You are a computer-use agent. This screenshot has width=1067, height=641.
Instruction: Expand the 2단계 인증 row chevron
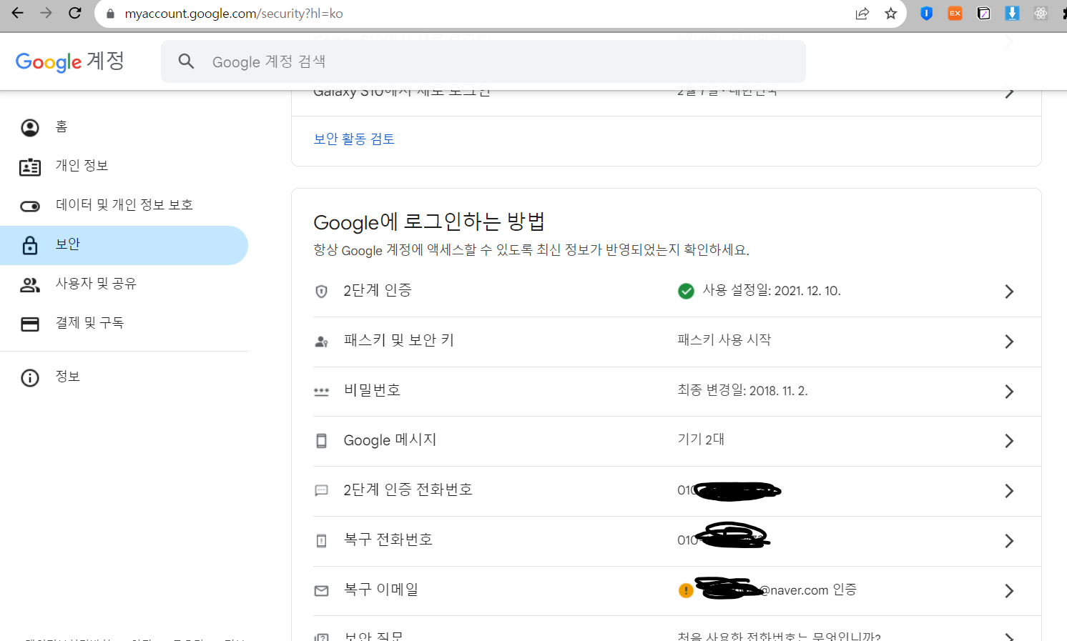(1009, 292)
